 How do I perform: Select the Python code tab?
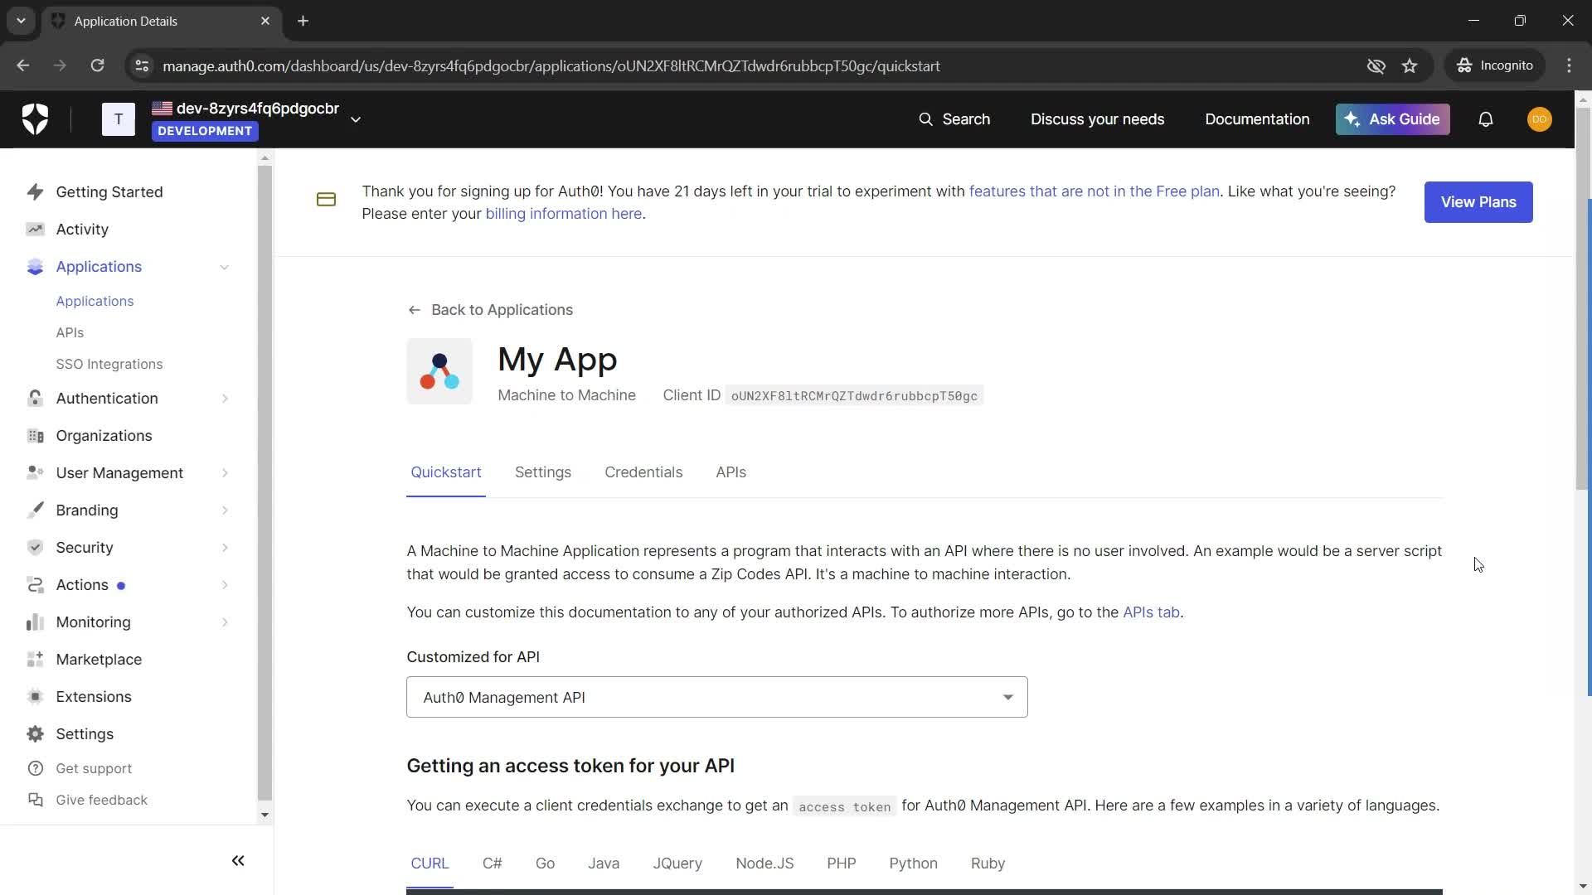coord(913,864)
